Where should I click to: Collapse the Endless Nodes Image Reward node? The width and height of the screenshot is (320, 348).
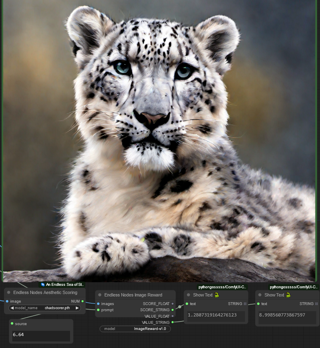click(100, 295)
